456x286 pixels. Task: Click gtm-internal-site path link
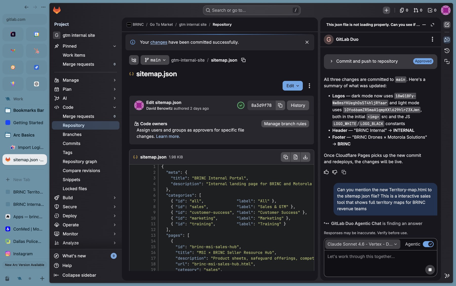pos(188,60)
